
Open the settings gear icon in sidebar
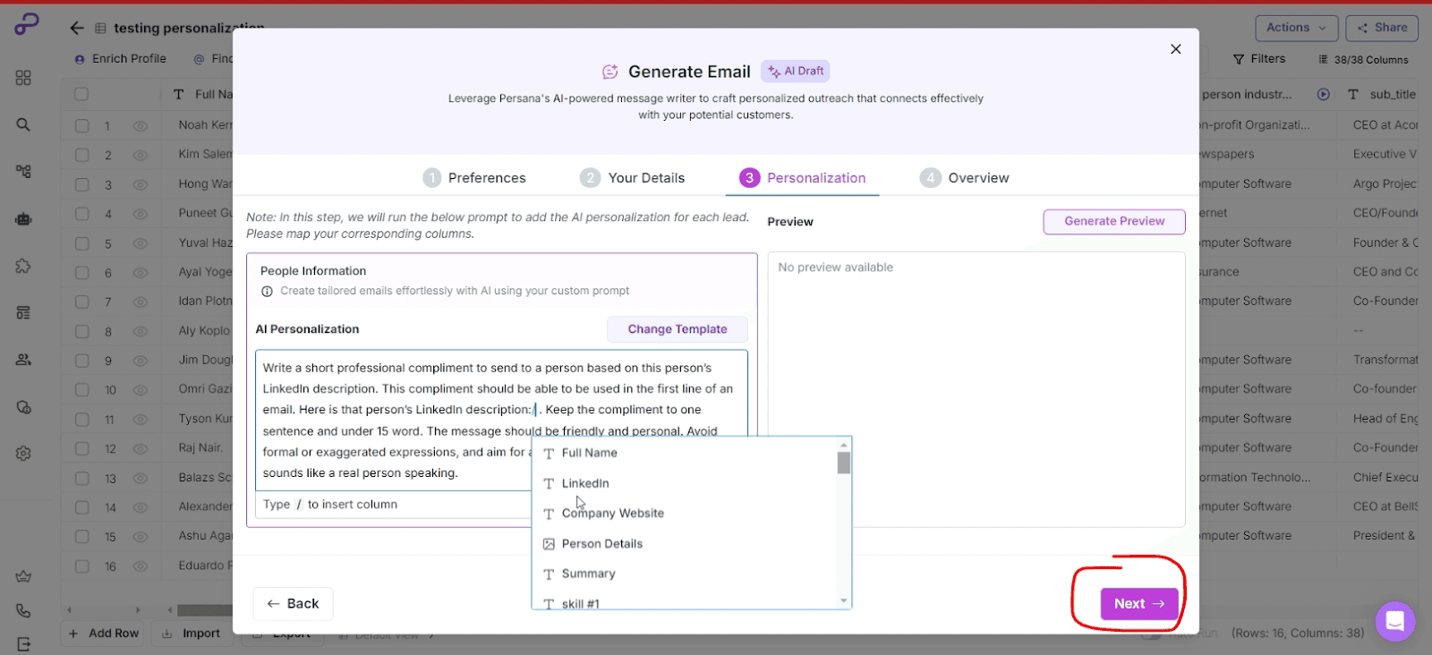(23, 454)
